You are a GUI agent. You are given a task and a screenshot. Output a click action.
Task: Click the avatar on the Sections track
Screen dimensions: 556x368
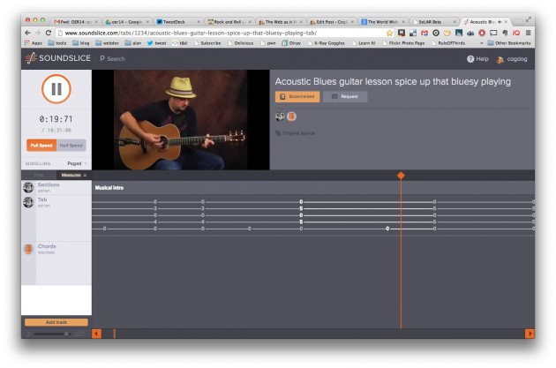point(28,187)
